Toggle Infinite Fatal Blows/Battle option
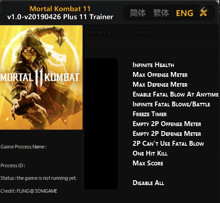The height and width of the screenshot is (203, 220). [x=171, y=104]
